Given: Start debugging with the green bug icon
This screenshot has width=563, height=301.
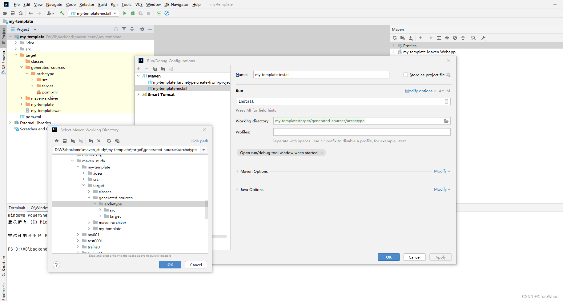Looking at the screenshot, I should 133,13.
